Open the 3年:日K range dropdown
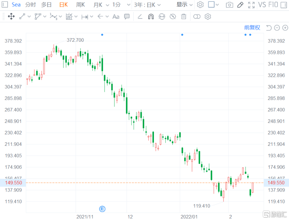 (147, 5)
